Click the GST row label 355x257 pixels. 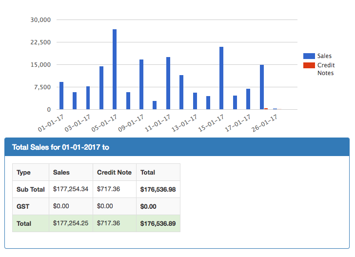[24, 206]
